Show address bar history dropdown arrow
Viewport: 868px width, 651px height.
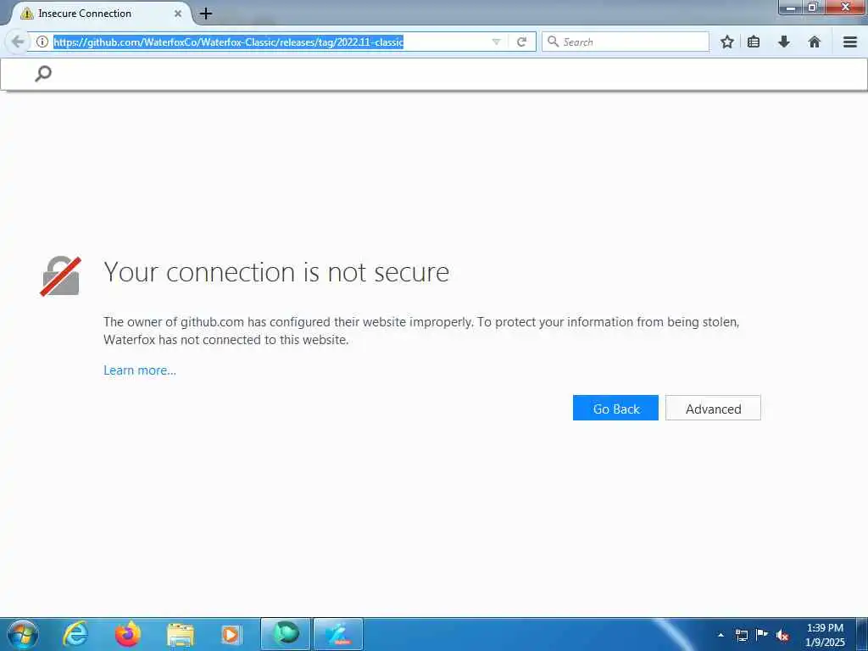496,42
